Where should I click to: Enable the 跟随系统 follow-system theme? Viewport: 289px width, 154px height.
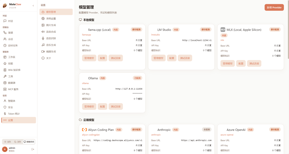pyautogui.click(x=28, y=142)
